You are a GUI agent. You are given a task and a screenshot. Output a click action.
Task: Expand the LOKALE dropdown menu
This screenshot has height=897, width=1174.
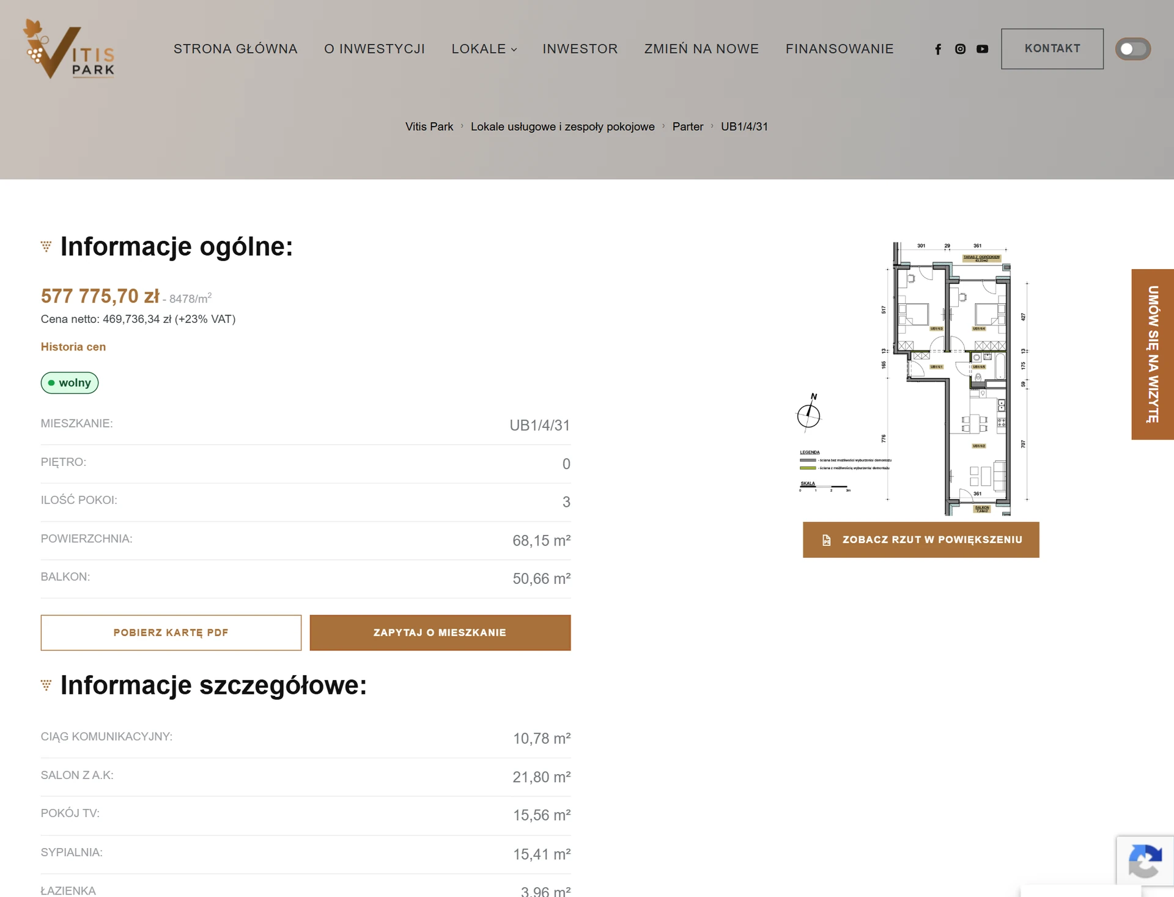[x=484, y=49]
